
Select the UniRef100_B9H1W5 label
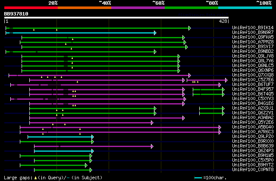click(253, 156)
